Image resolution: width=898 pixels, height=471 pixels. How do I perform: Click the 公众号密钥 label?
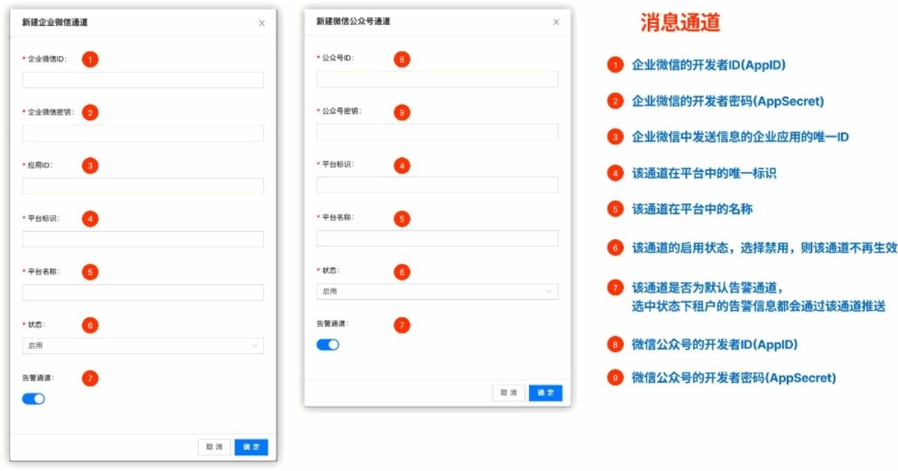click(341, 111)
